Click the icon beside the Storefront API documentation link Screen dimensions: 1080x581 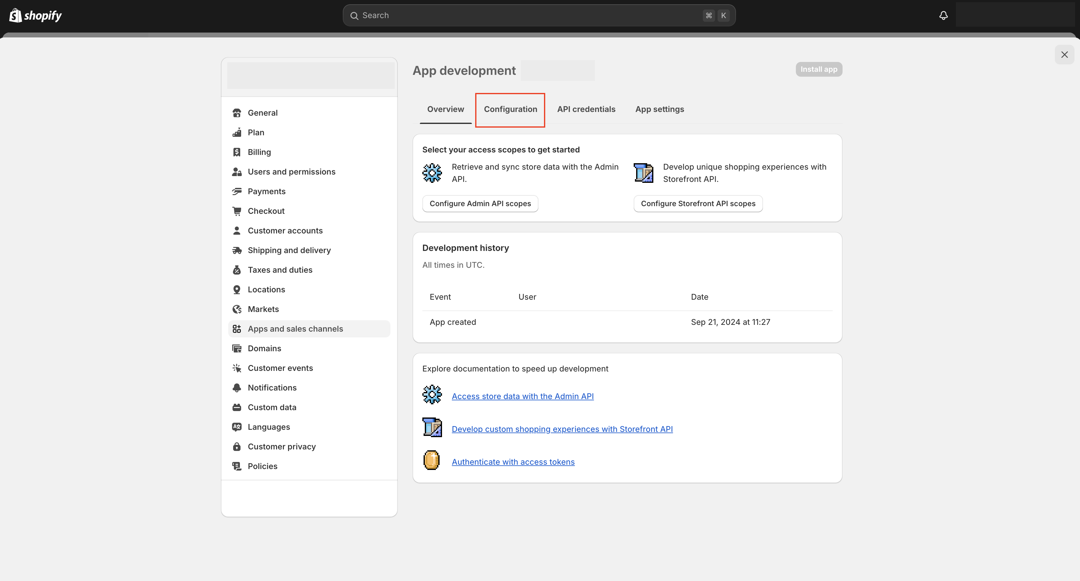(x=432, y=427)
